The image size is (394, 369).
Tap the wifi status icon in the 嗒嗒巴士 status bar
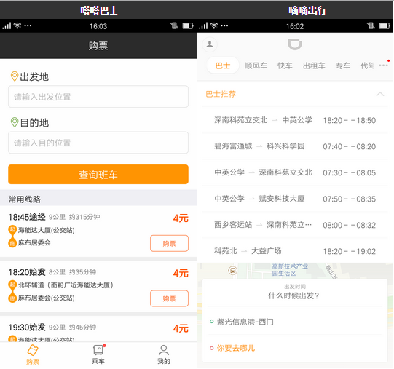(x=17, y=25)
